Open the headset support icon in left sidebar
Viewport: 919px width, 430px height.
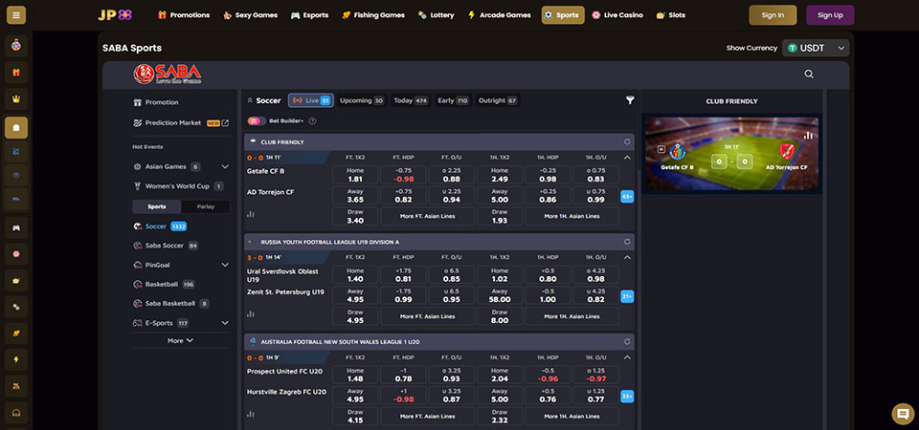[x=16, y=412]
